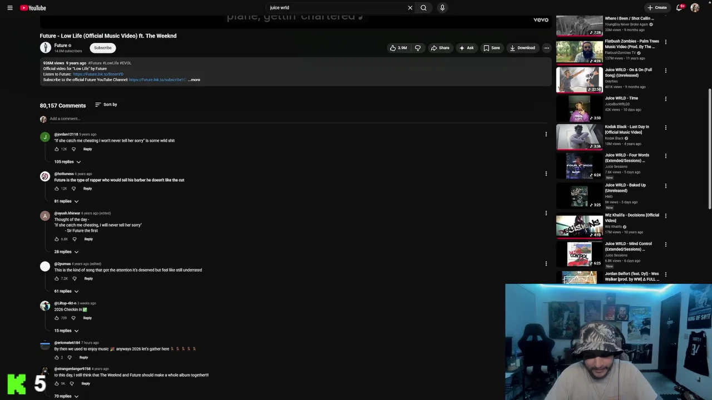Open menu for Wiz Khalifa Decisions video
Image resolution: width=712 pixels, height=400 pixels.
tap(665, 216)
